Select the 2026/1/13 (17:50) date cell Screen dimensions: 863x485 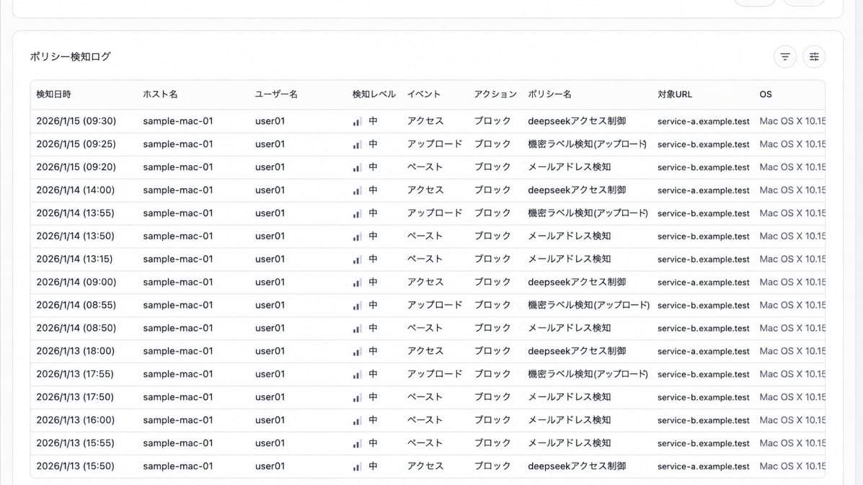tap(75, 397)
